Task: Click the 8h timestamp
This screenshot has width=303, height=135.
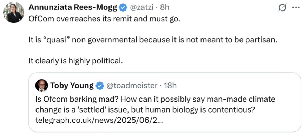Action: click(x=165, y=8)
